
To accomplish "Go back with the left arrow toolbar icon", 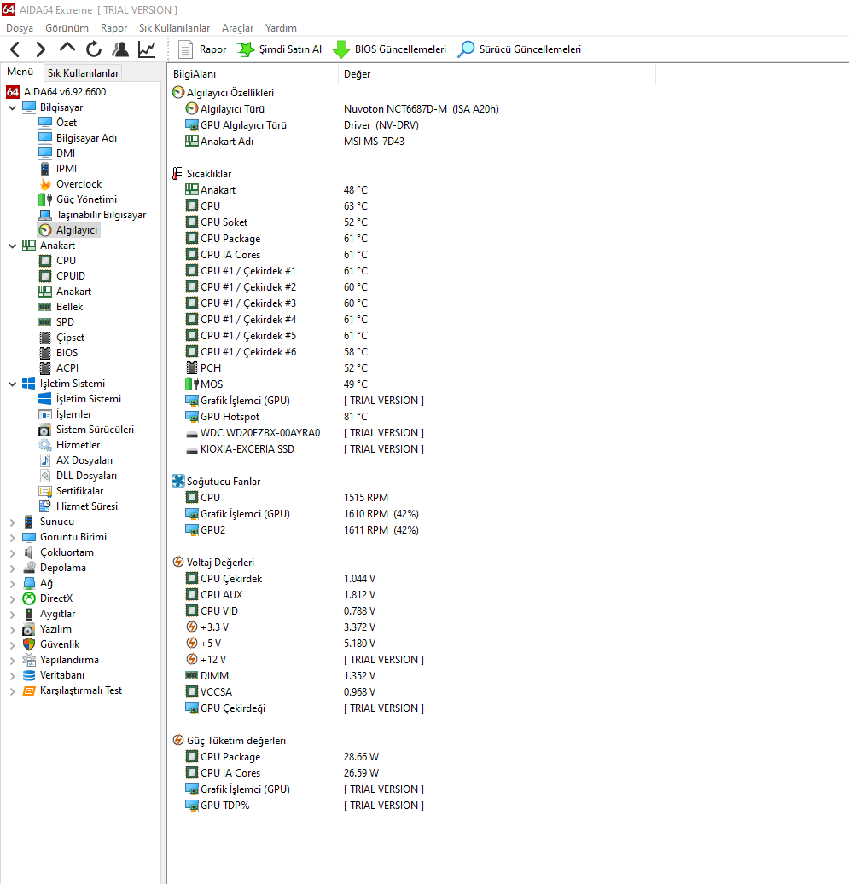I will click(15, 49).
